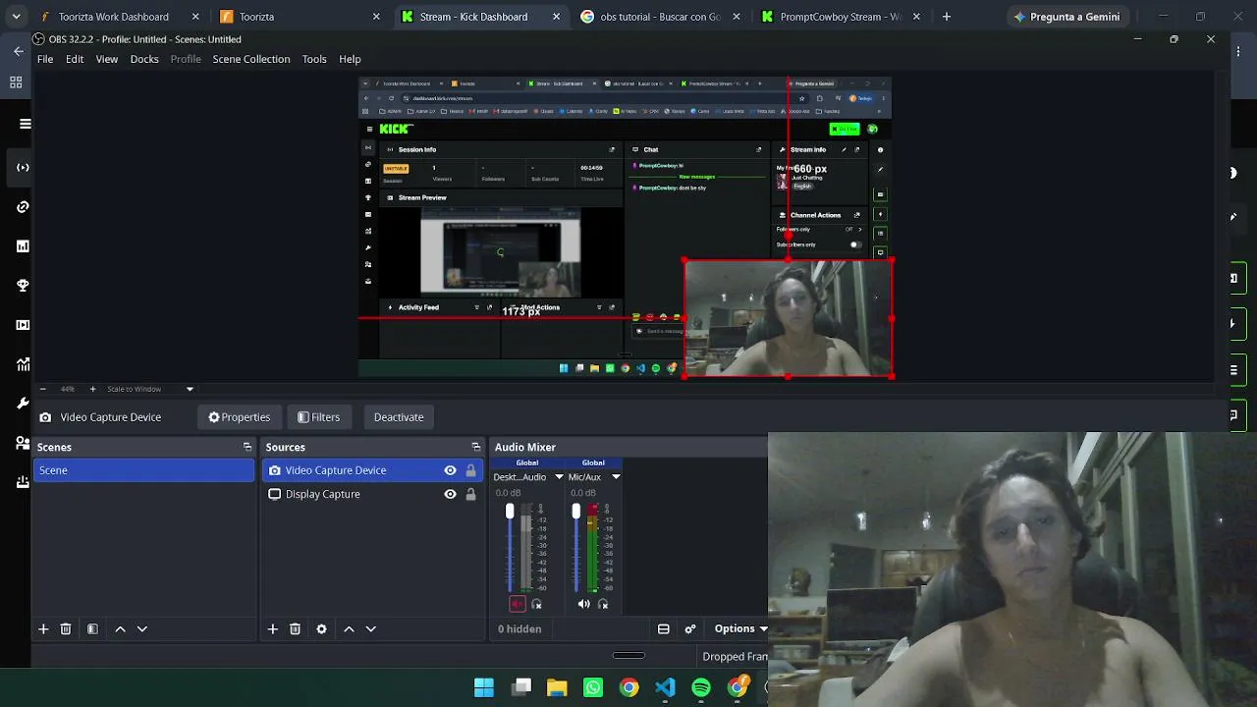Click the trophy icon in the left sidebar
This screenshot has height=707, width=1257.
click(x=23, y=285)
